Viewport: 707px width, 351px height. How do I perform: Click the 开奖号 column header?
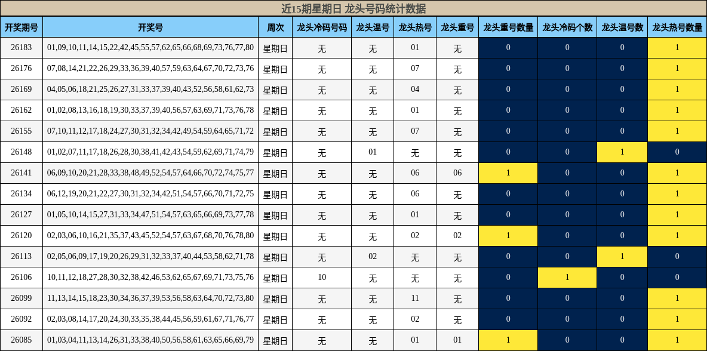pos(150,27)
